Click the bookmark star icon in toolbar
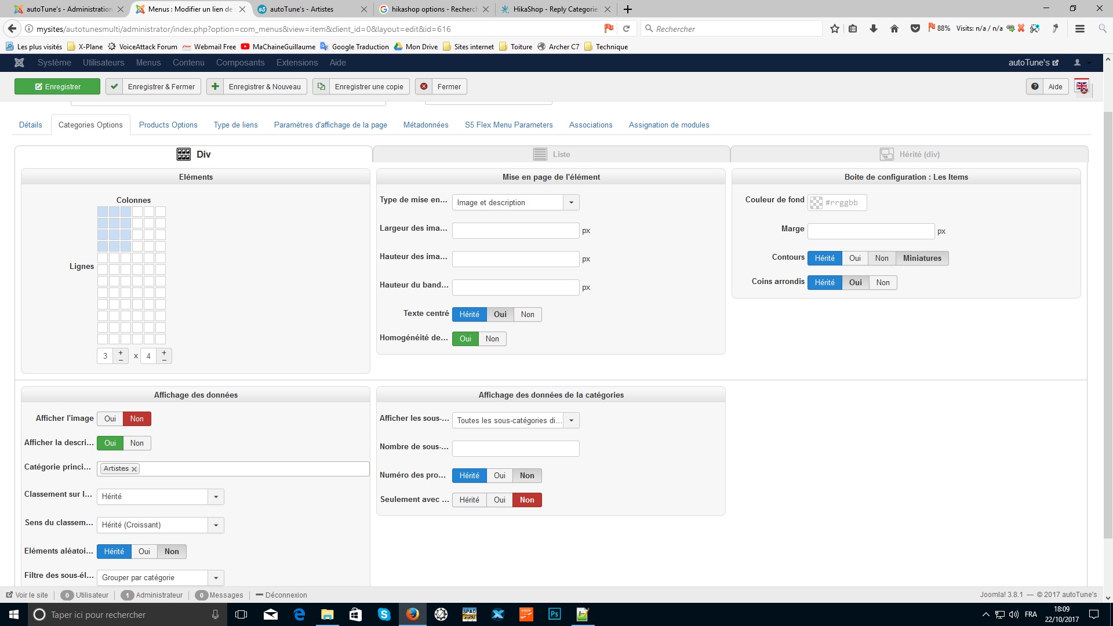The image size is (1113, 626). click(x=834, y=28)
